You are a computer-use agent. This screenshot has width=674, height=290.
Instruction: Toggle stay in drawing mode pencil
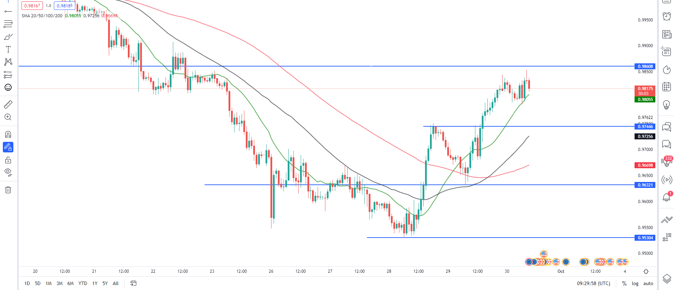point(8,147)
